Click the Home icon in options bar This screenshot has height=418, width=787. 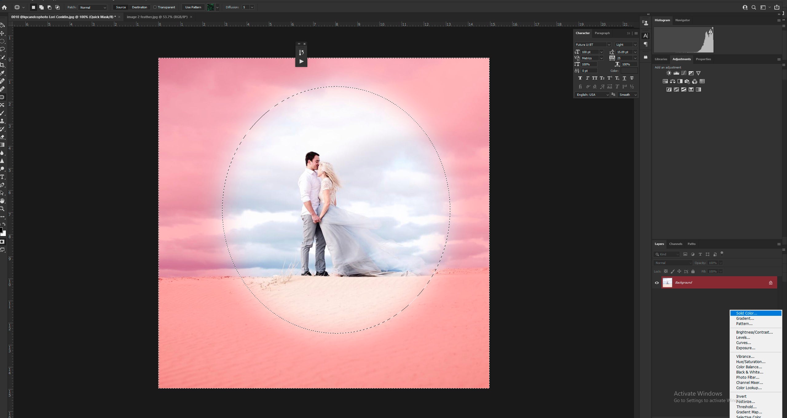coord(4,7)
